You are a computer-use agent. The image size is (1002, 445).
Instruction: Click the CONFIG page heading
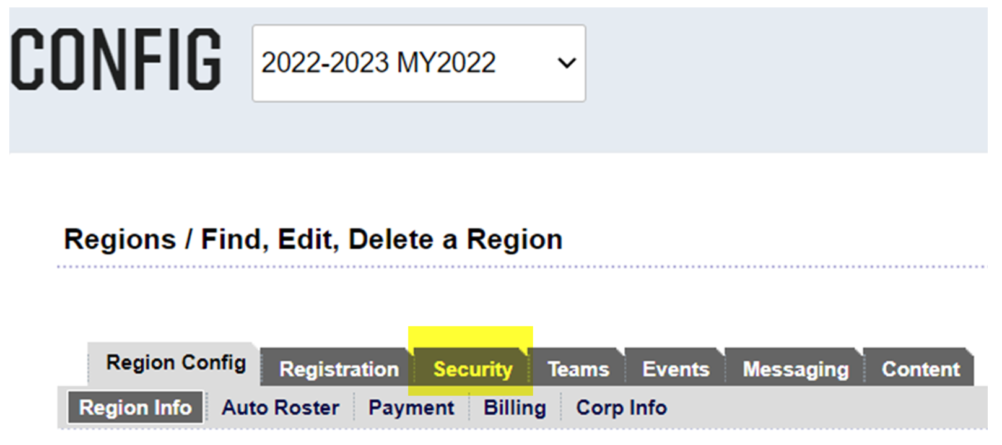(x=116, y=61)
